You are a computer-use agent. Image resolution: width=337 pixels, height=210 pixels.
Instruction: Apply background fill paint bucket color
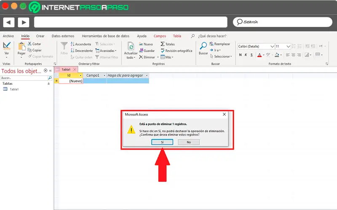tap(277, 55)
